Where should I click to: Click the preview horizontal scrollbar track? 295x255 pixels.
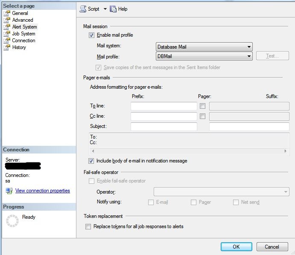(189, 151)
